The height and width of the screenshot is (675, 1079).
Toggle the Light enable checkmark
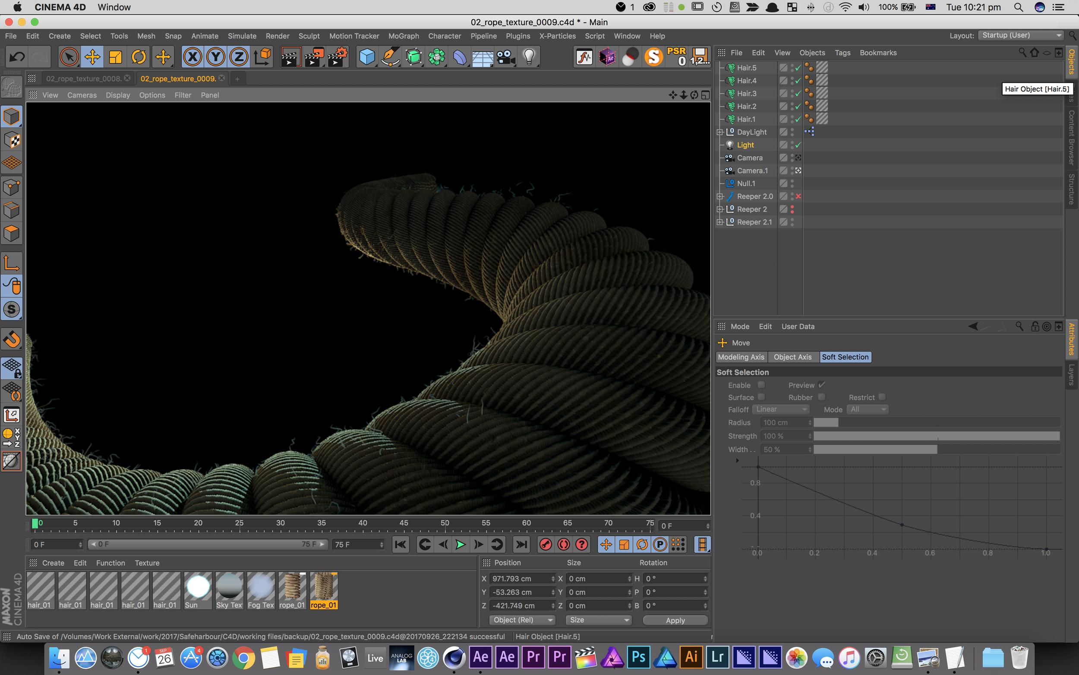click(x=798, y=145)
